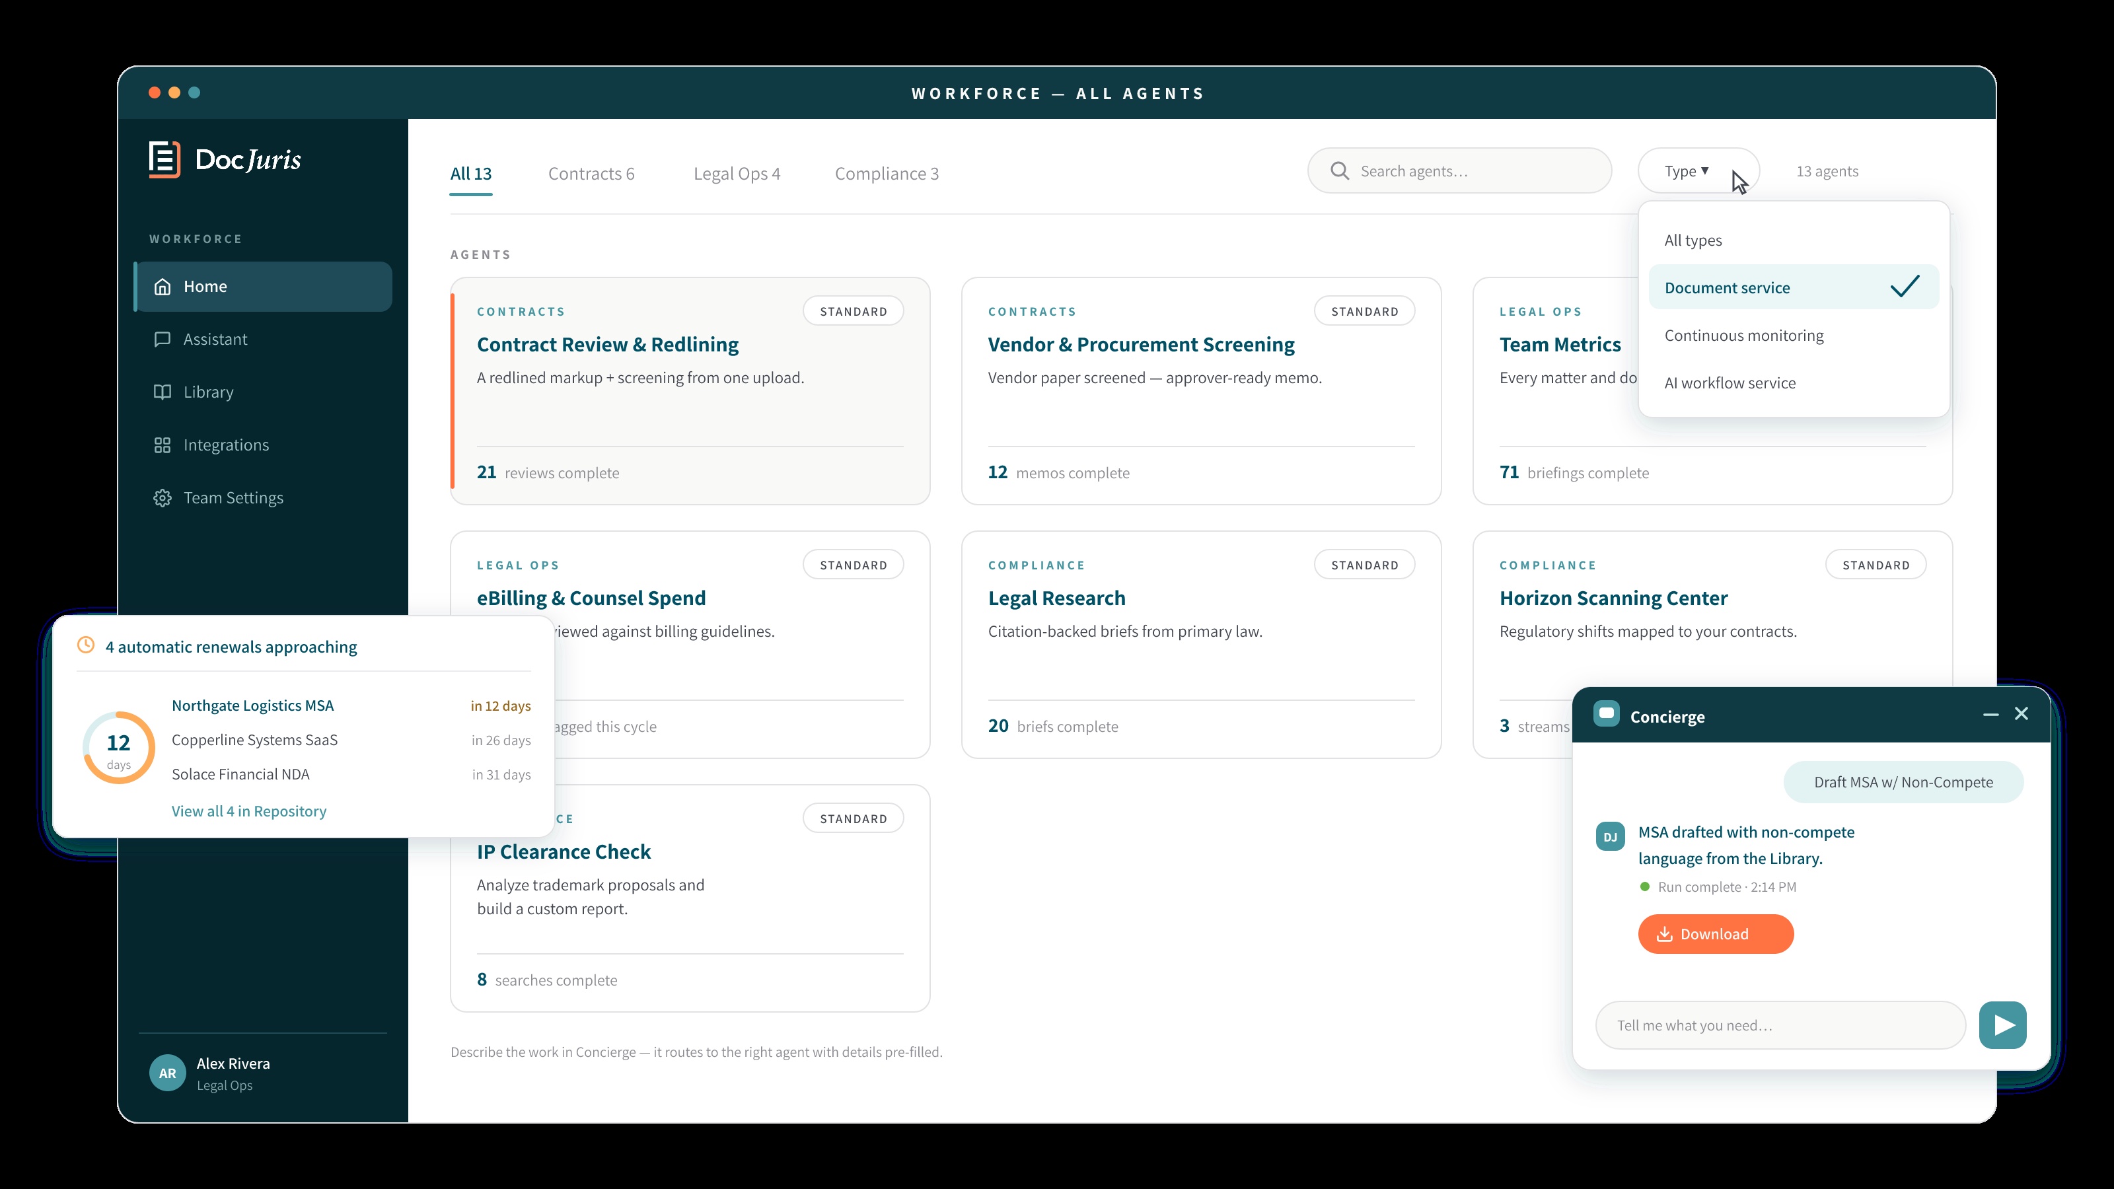Open the Assistant chat icon
Screen dimensions: 2114x1189
(x=163, y=339)
